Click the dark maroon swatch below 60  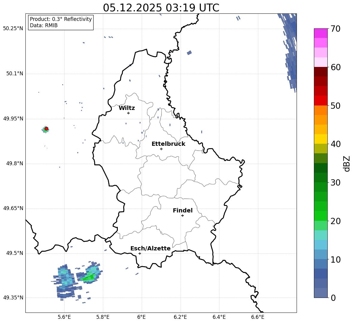click(x=321, y=72)
